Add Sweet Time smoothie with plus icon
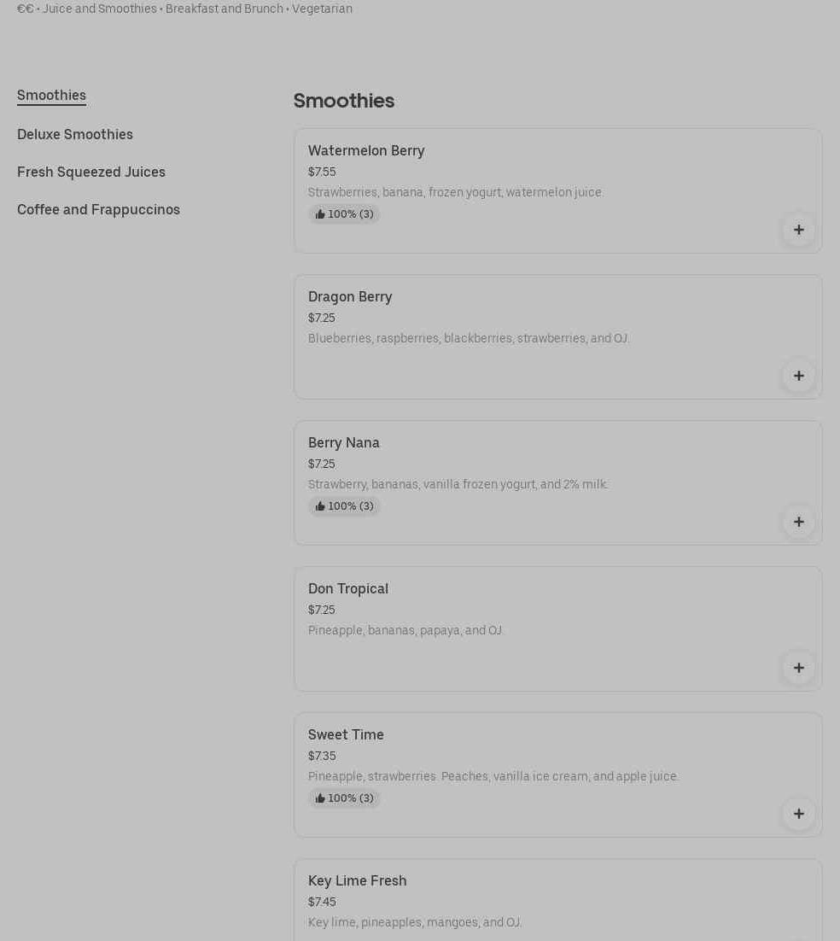Screen dimensions: 840x941 click(798, 814)
